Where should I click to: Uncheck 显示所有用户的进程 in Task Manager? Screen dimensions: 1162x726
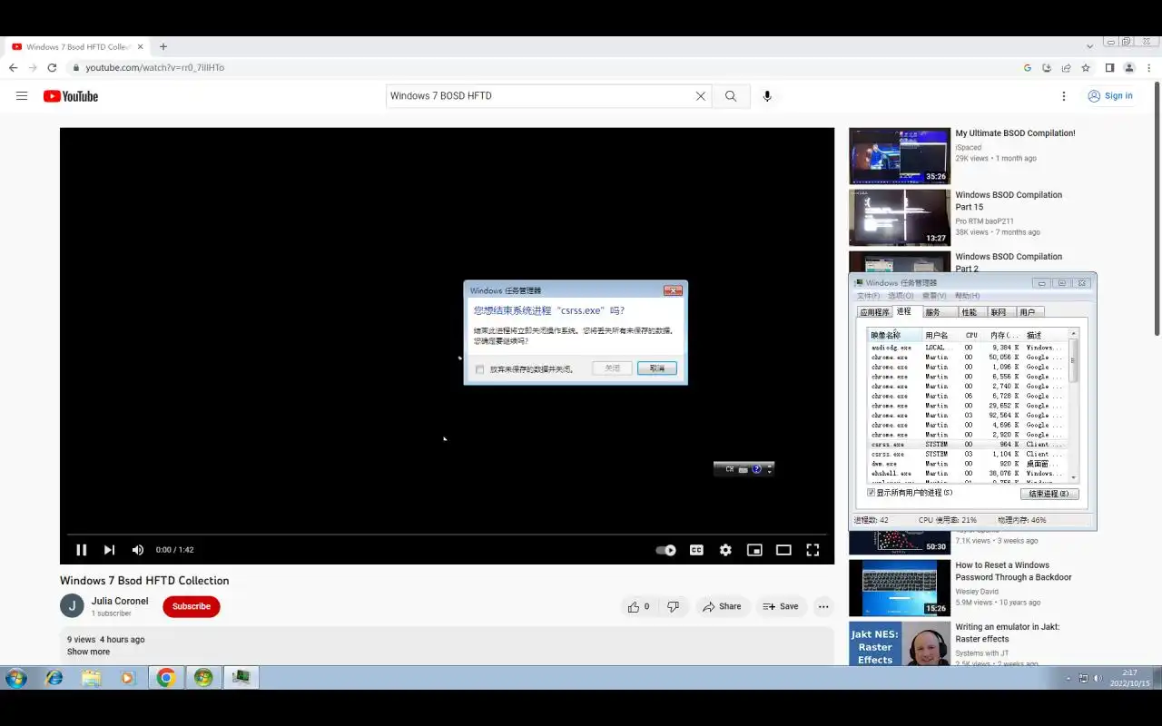tap(871, 493)
